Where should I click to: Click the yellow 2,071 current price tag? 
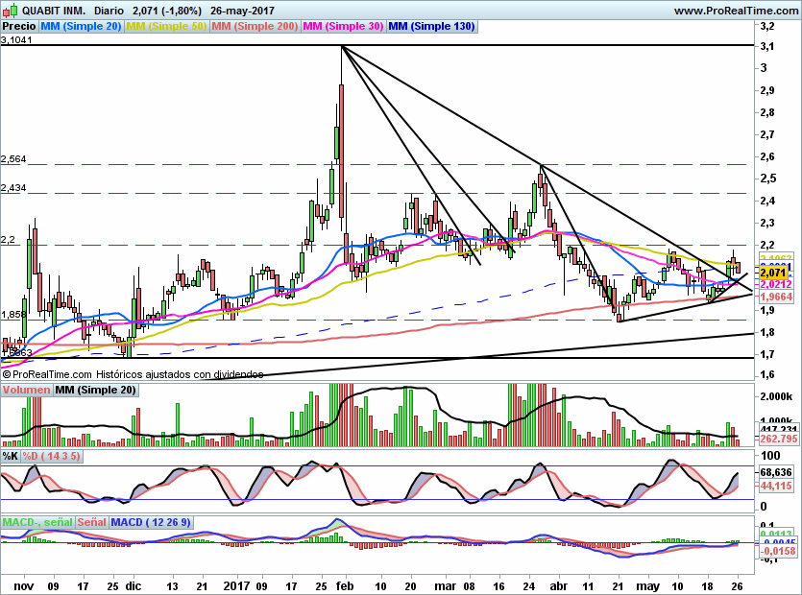click(775, 273)
